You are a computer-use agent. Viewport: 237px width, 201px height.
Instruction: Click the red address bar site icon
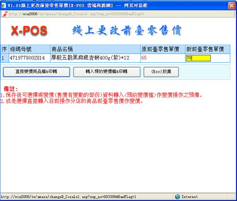[x=5, y=14]
